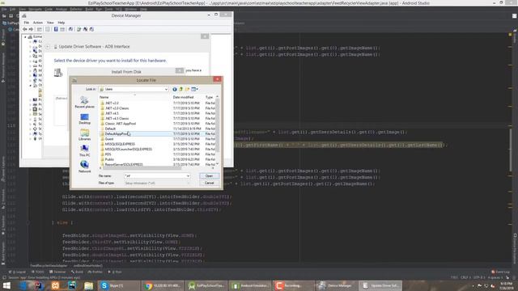Click Back arrow in Device Manager toolbar

25,29
